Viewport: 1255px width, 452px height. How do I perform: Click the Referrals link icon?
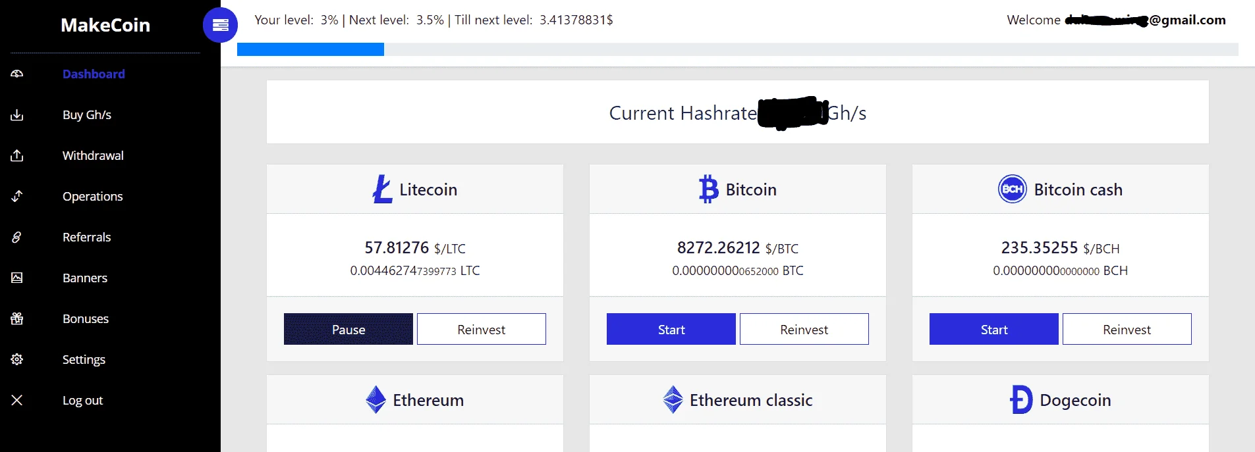coord(17,237)
